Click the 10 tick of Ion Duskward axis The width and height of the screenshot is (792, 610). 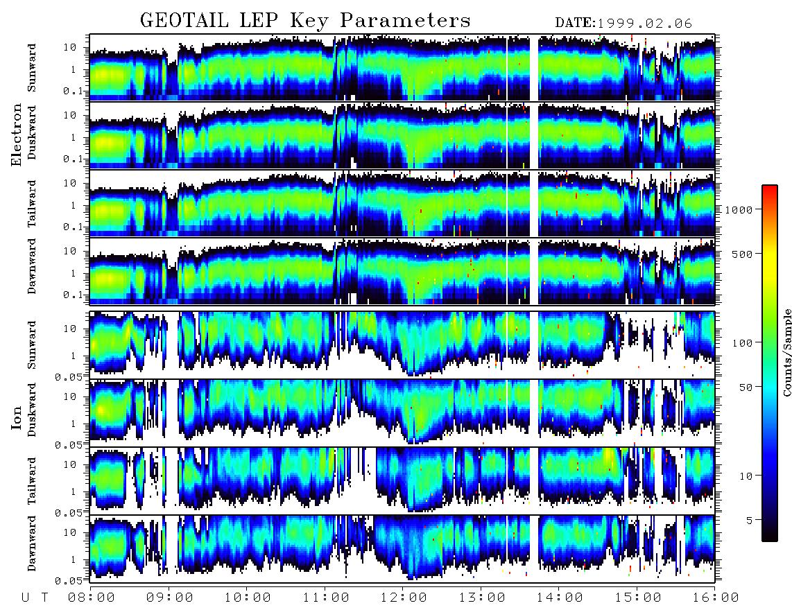70,397
